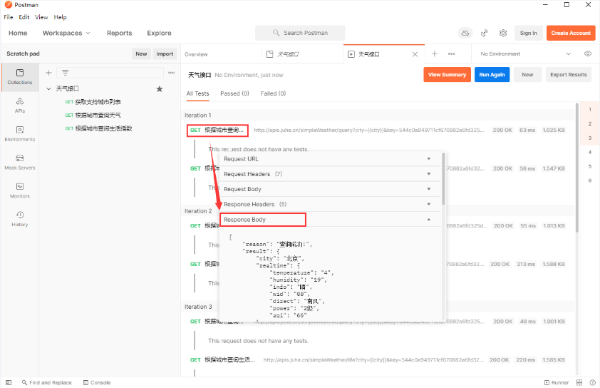Click the cloud sync status icon
The height and width of the screenshot is (388, 600).
465,34
